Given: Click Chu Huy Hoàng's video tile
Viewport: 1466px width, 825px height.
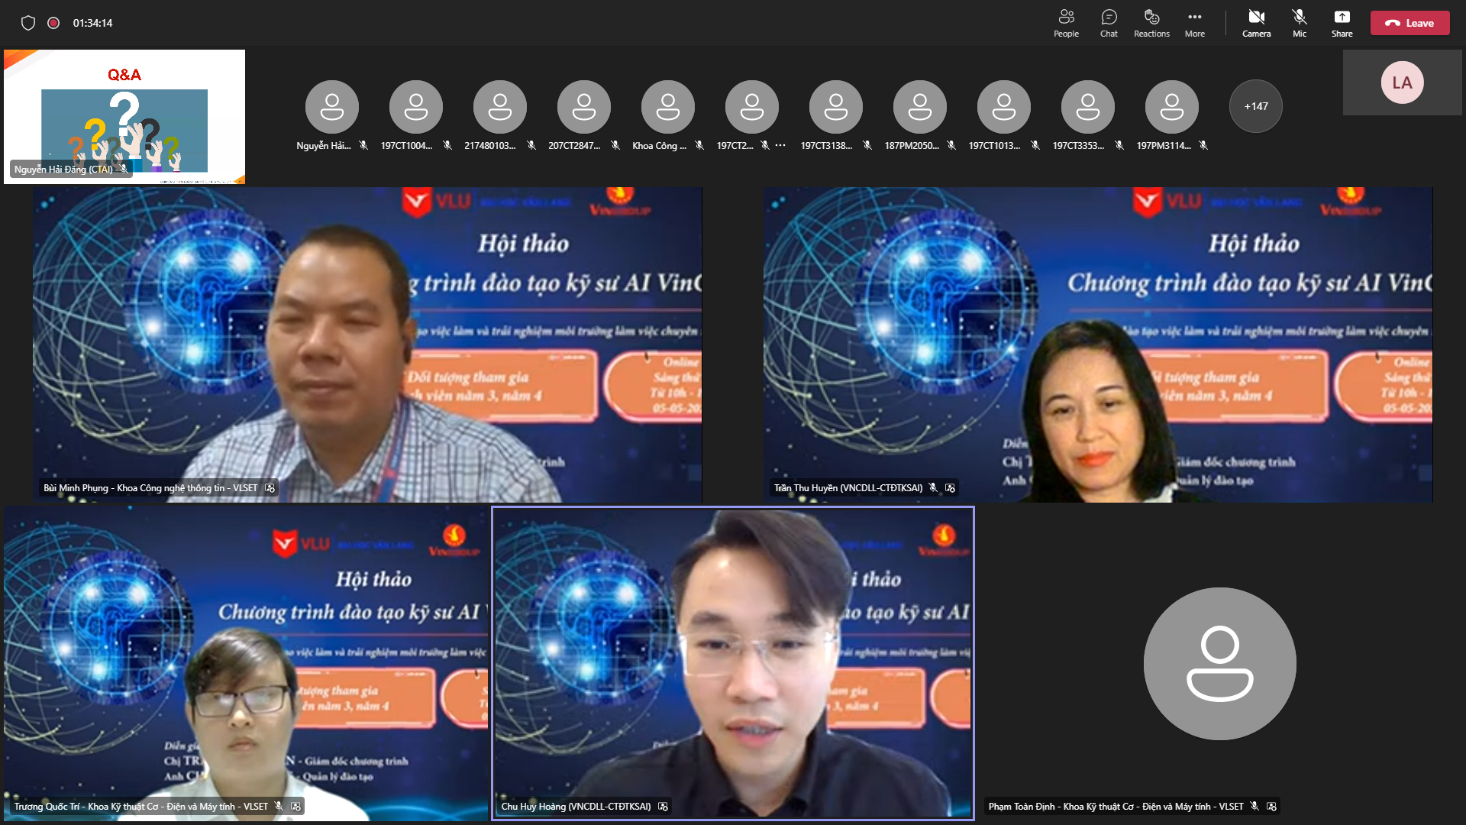Looking at the screenshot, I should point(733,663).
